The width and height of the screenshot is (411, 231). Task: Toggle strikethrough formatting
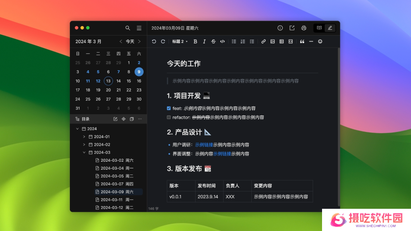pyautogui.click(x=213, y=41)
